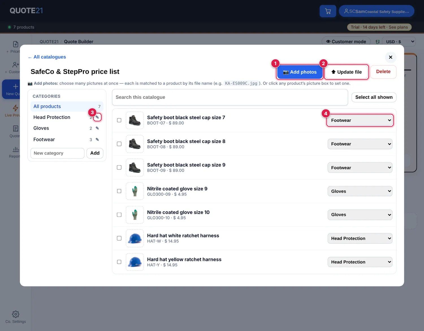
Task: Open category dropdown for glove size 9
Action: click(360, 191)
